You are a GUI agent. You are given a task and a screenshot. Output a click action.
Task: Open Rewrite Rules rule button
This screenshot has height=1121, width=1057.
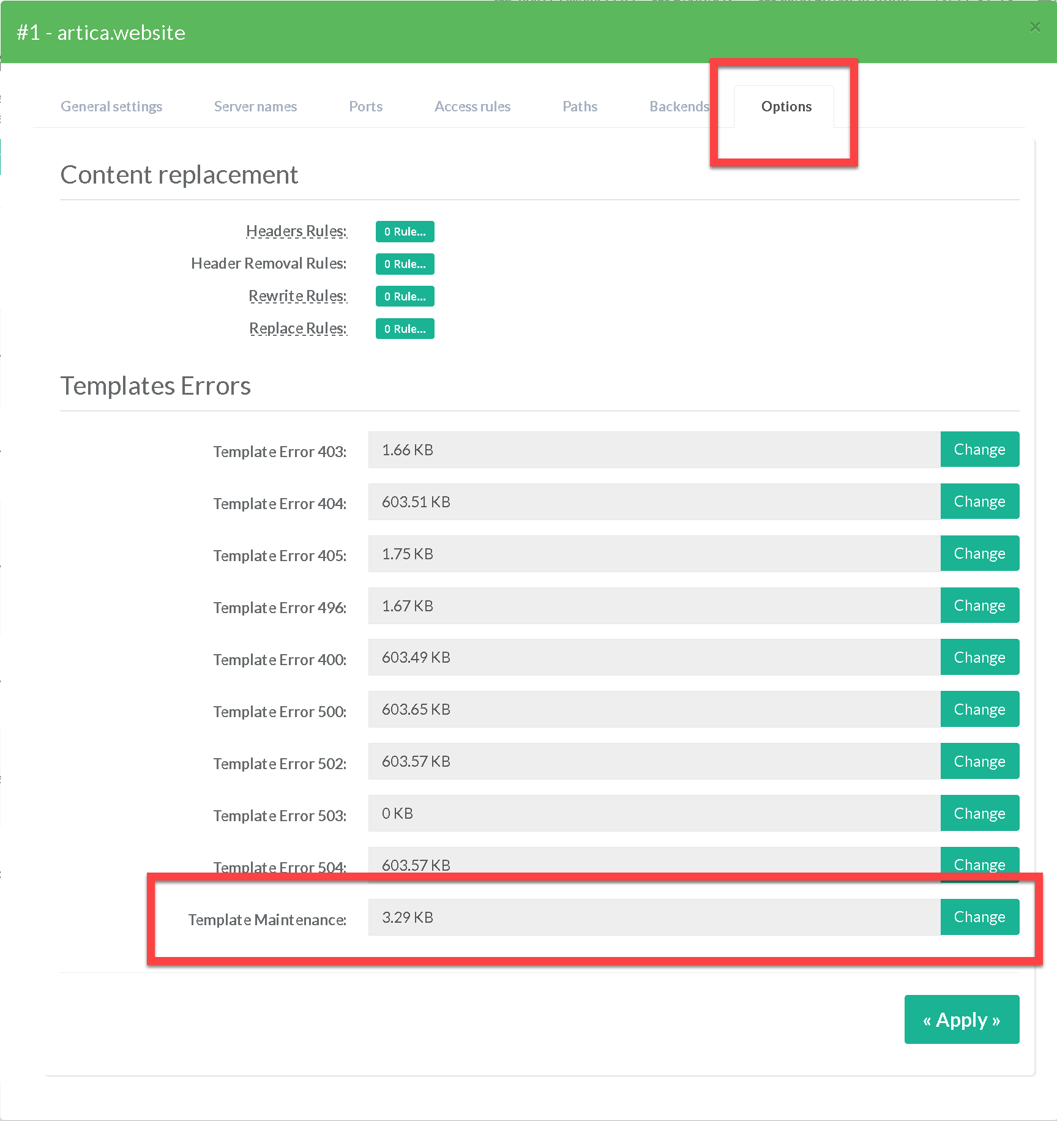[x=405, y=297]
